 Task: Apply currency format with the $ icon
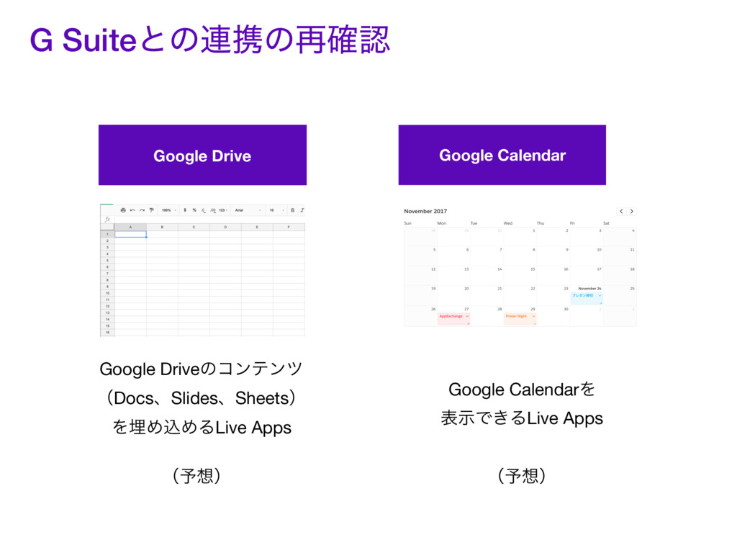185,210
